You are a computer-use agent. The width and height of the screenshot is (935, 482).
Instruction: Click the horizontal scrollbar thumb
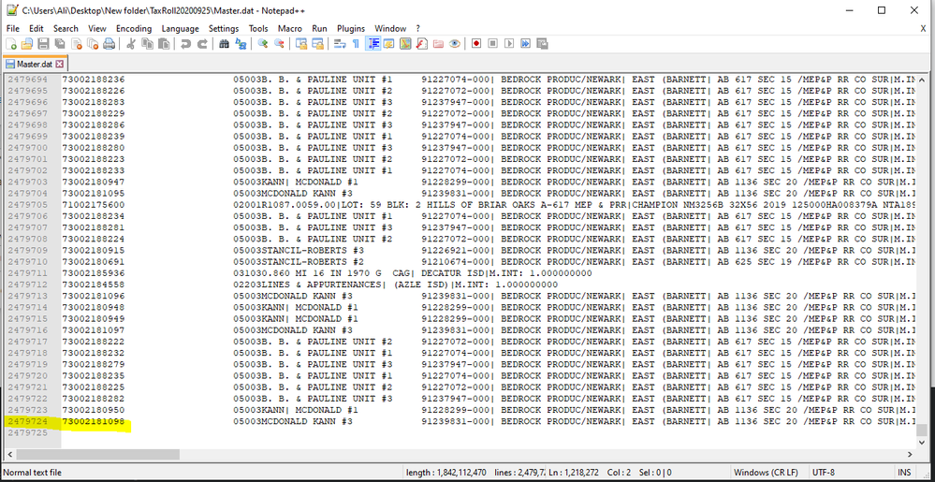pyautogui.click(x=96, y=455)
